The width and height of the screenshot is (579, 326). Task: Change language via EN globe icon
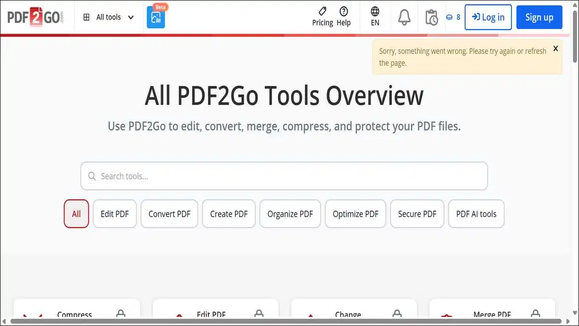pyautogui.click(x=375, y=17)
